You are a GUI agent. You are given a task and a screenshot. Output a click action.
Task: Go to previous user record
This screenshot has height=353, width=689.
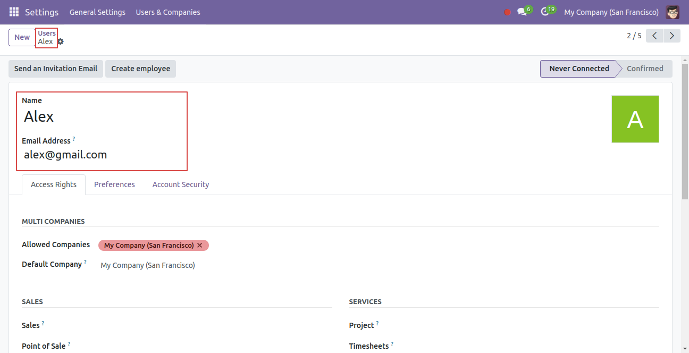point(654,36)
